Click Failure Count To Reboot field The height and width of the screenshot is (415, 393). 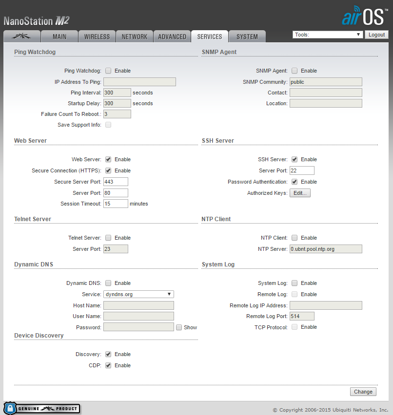coord(117,114)
